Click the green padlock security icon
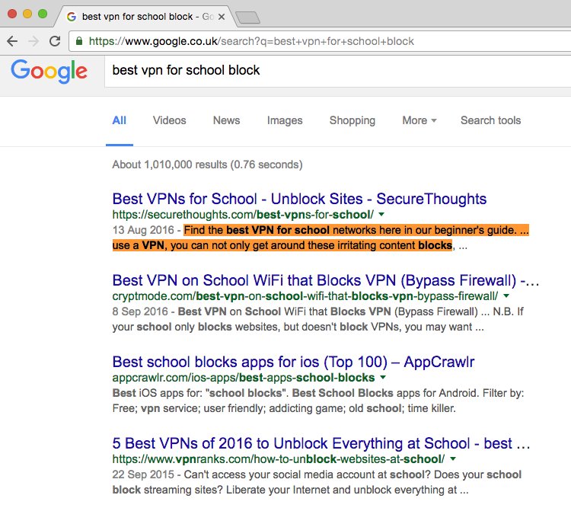 point(79,41)
